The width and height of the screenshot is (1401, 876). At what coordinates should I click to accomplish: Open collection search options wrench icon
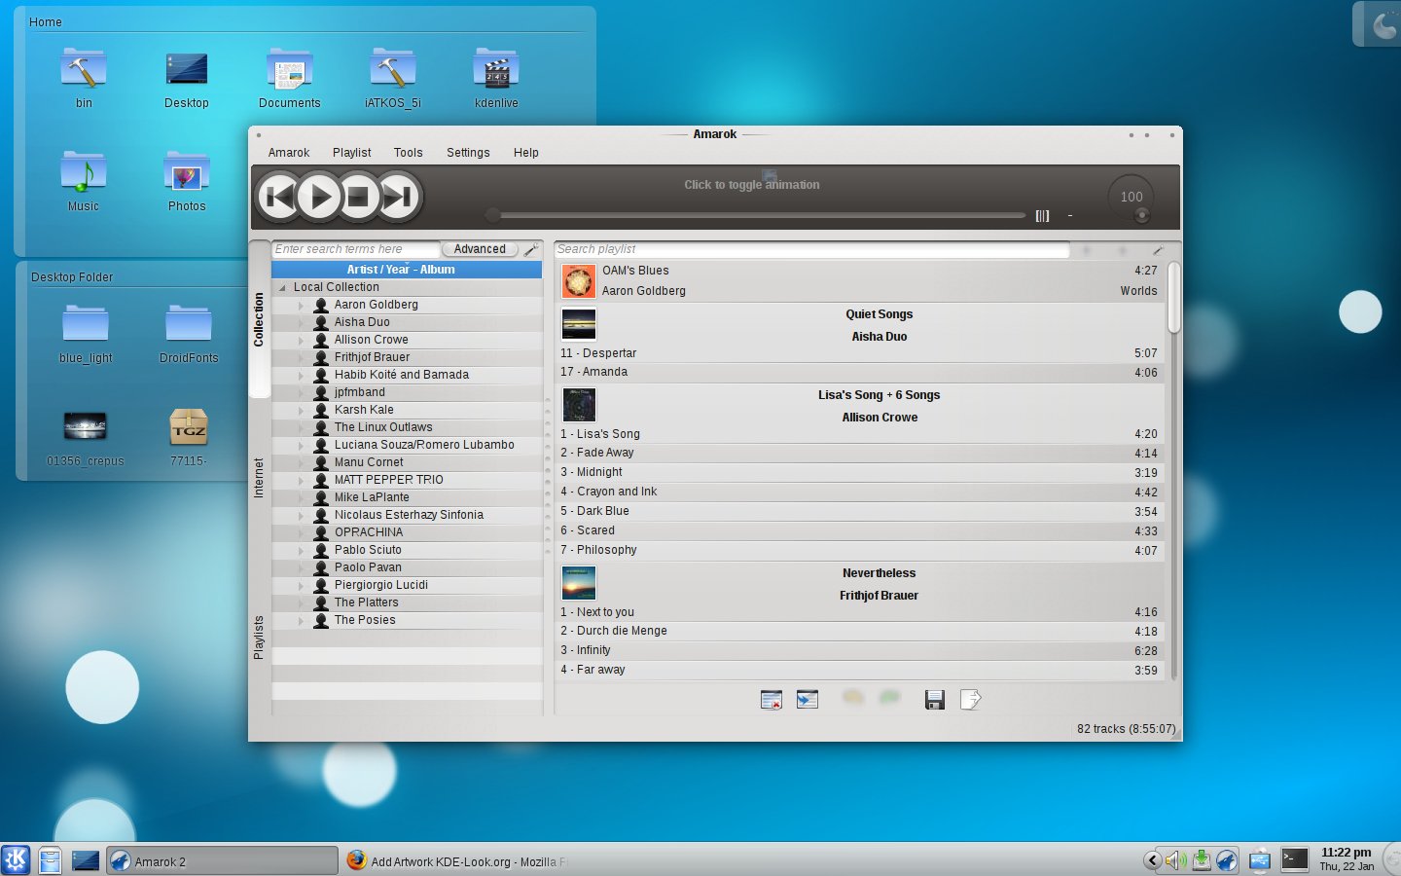point(531,249)
